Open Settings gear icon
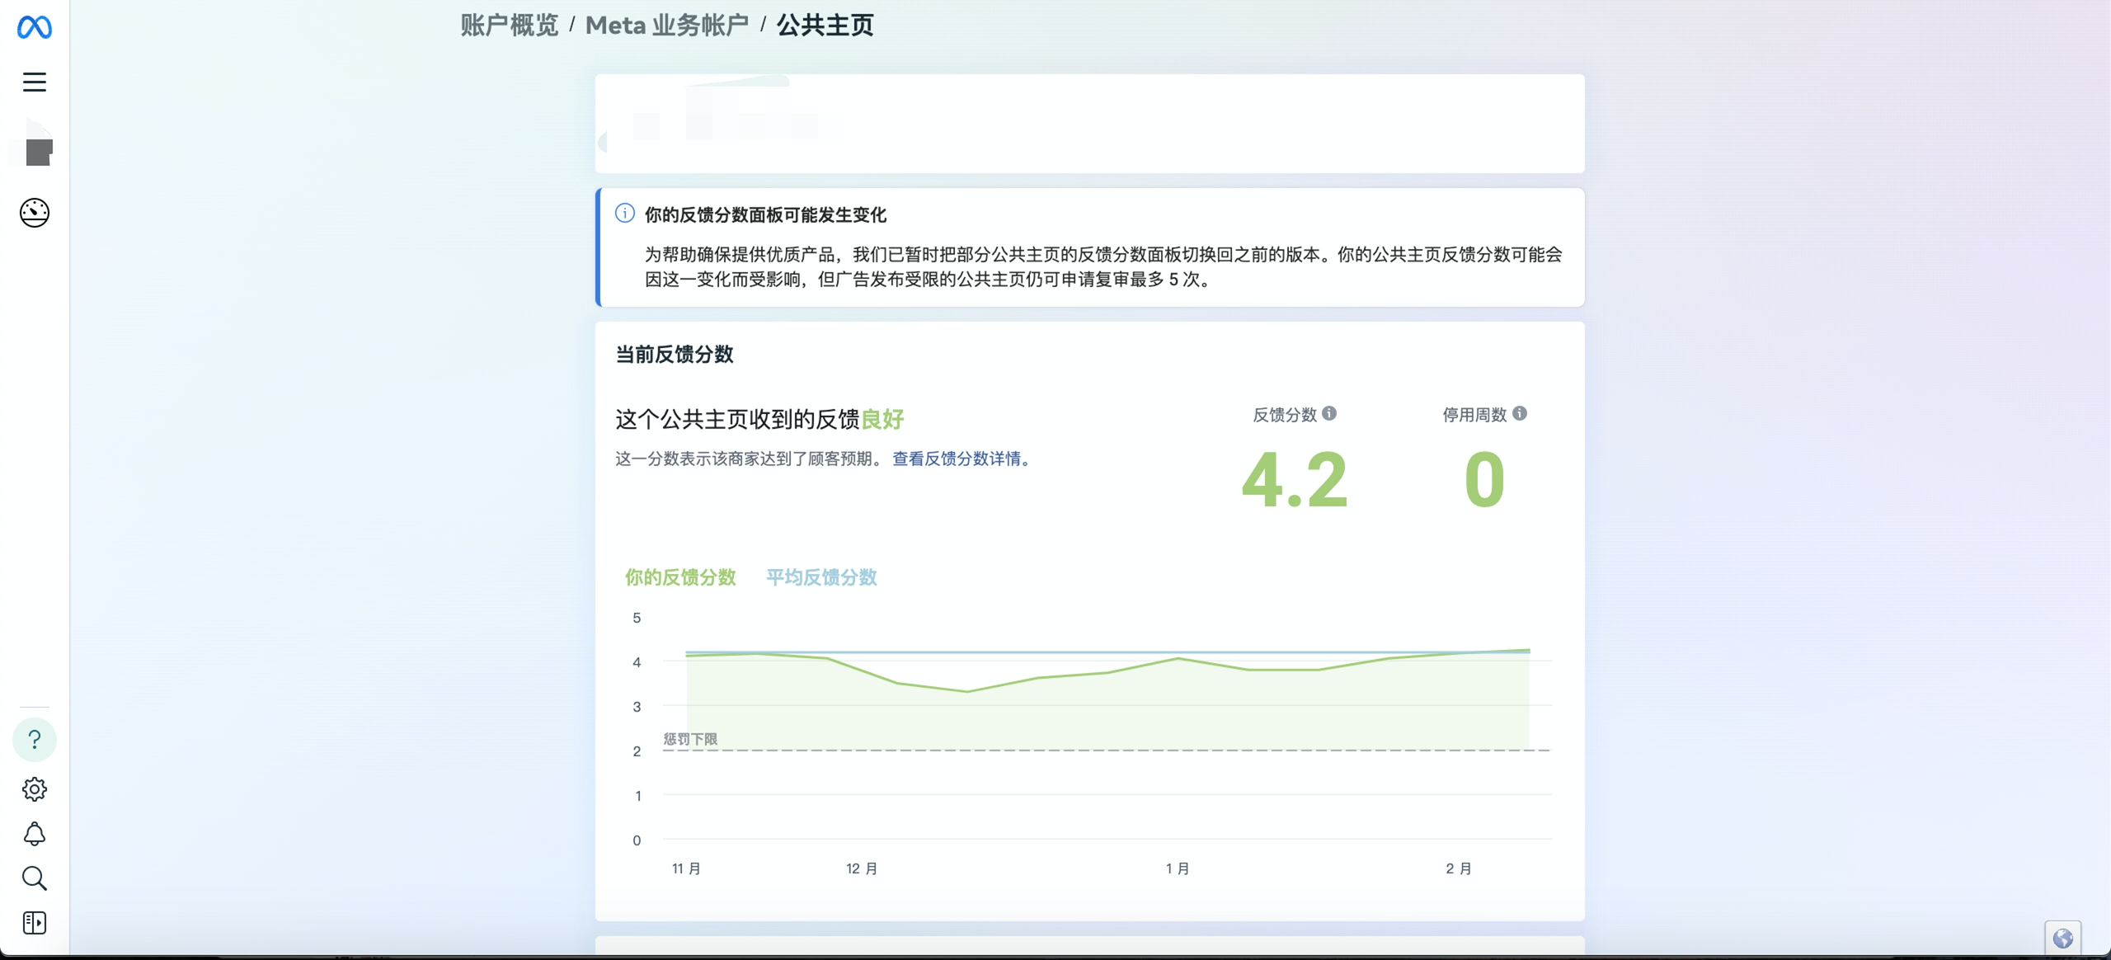 click(x=35, y=789)
